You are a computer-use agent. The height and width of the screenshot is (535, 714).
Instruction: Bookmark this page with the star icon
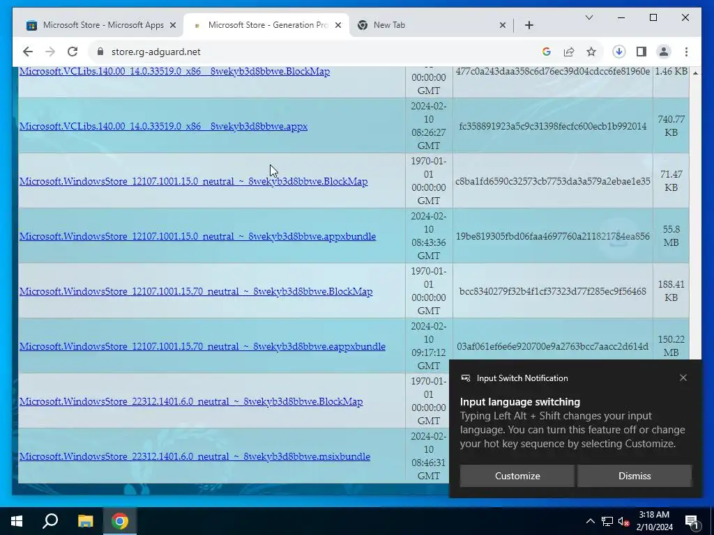(591, 52)
